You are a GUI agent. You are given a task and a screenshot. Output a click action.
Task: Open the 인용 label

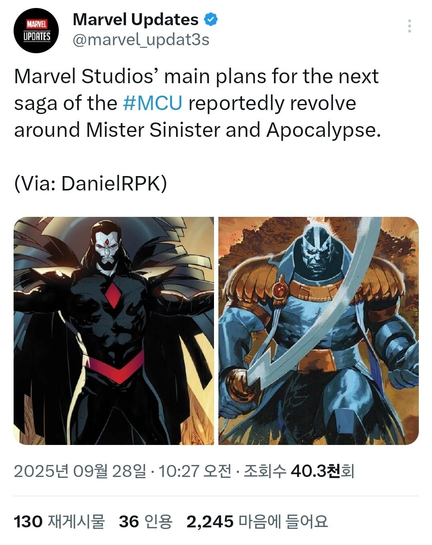click(158, 522)
